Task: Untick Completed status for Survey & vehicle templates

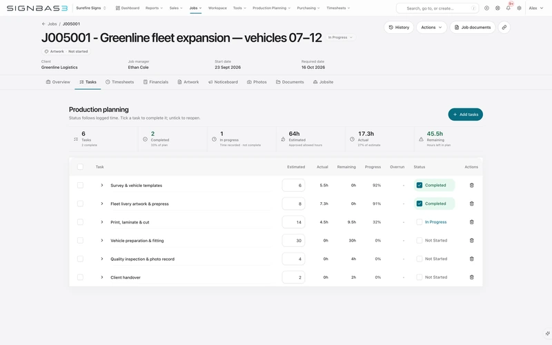Action: pos(420,185)
